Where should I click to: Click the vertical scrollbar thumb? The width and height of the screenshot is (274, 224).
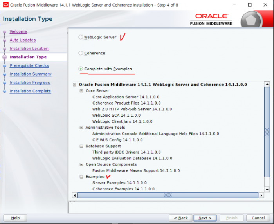[x=267, y=132]
